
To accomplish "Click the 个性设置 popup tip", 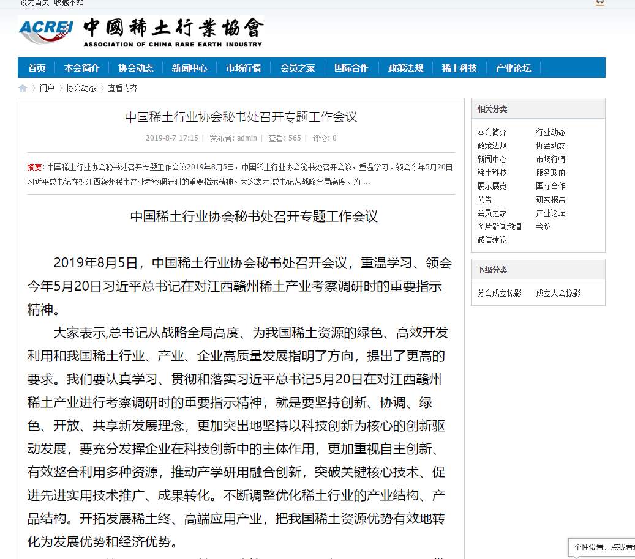I will (602, 547).
